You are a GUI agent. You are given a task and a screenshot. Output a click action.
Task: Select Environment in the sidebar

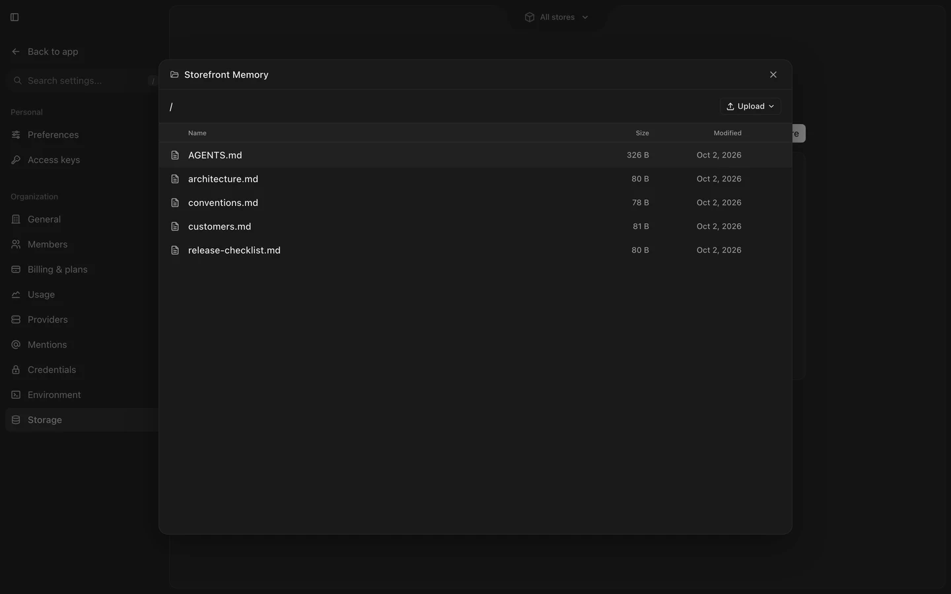82,395
